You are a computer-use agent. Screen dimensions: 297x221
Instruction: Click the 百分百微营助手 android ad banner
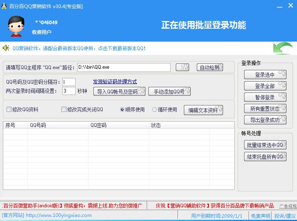pos(73,206)
